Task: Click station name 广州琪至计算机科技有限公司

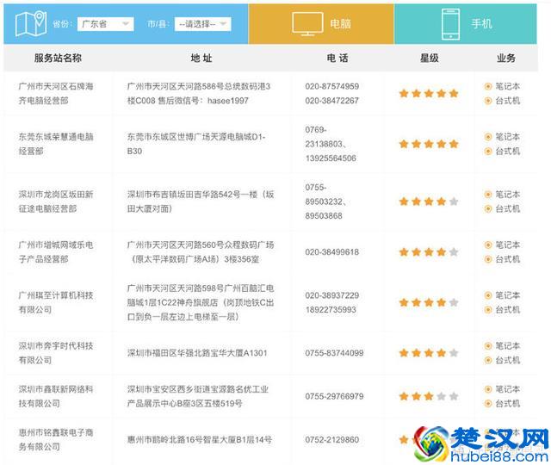Action: point(56,302)
